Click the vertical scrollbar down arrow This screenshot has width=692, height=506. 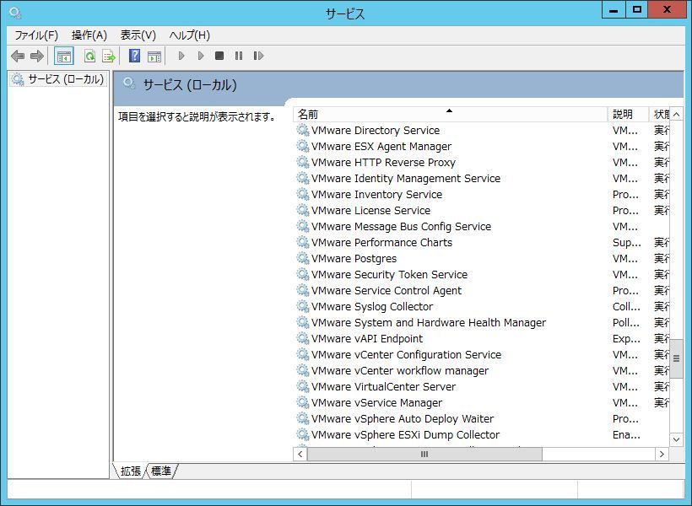(676, 439)
